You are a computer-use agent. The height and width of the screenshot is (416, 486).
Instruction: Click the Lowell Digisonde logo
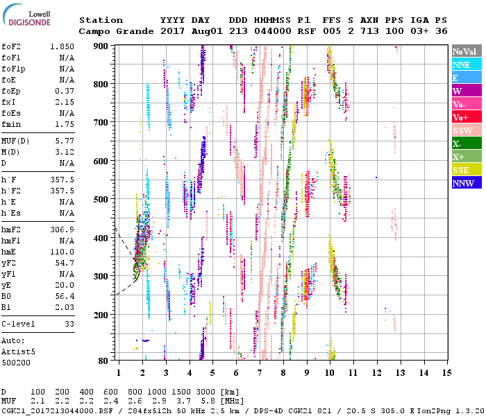[x=26, y=15]
